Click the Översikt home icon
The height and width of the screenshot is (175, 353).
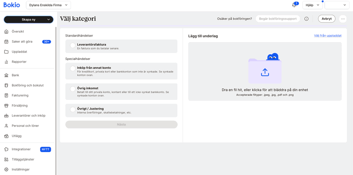tap(7, 31)
